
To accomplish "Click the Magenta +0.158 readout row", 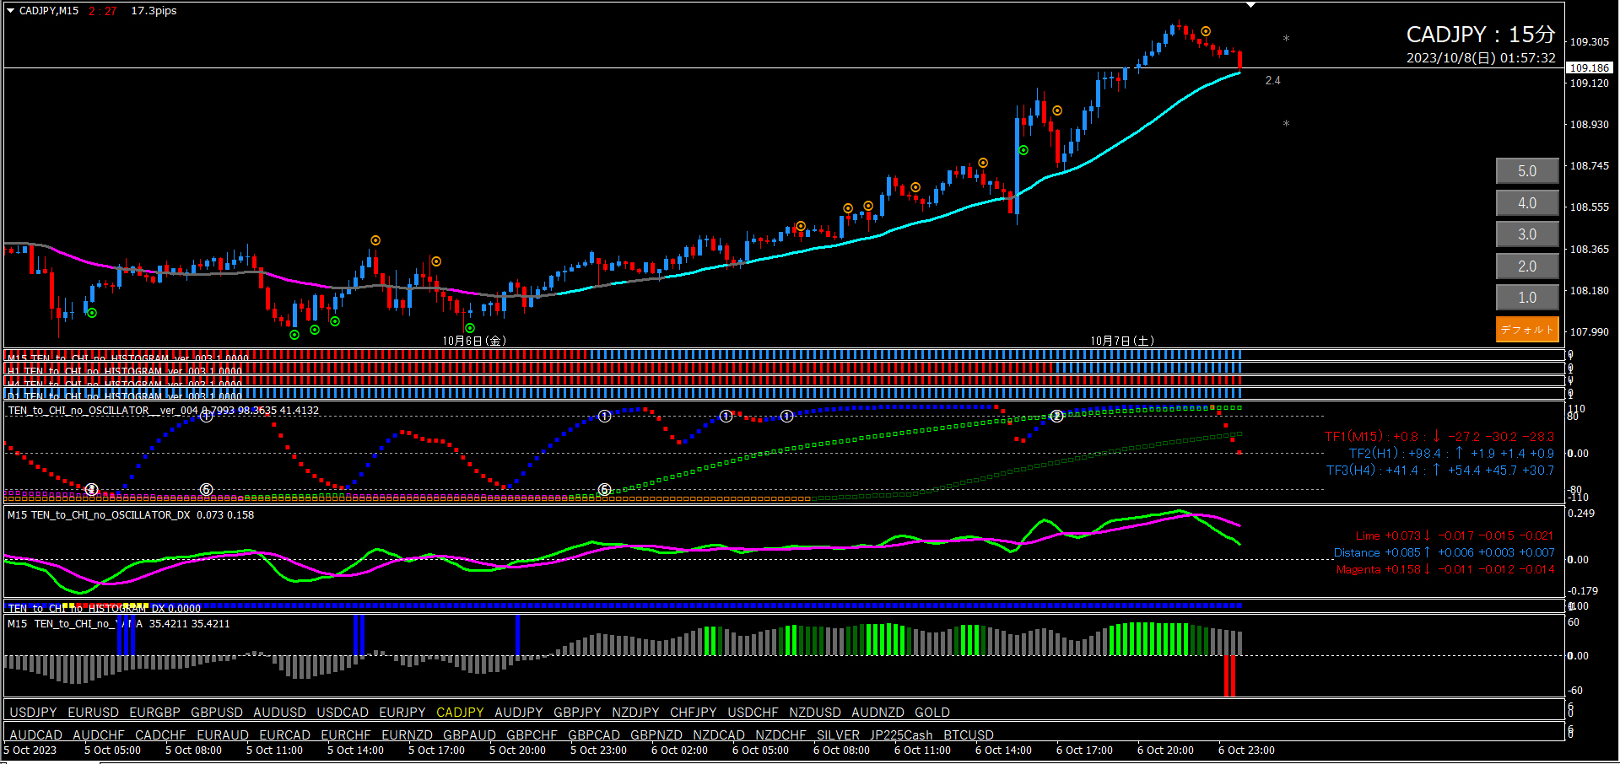I will (x=1445, y=569).
